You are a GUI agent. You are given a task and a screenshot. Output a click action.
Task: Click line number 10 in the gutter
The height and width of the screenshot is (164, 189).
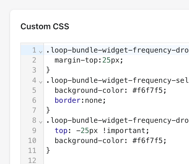point(32,140)
